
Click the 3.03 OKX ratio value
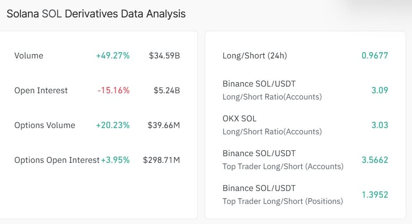(379, 125)
